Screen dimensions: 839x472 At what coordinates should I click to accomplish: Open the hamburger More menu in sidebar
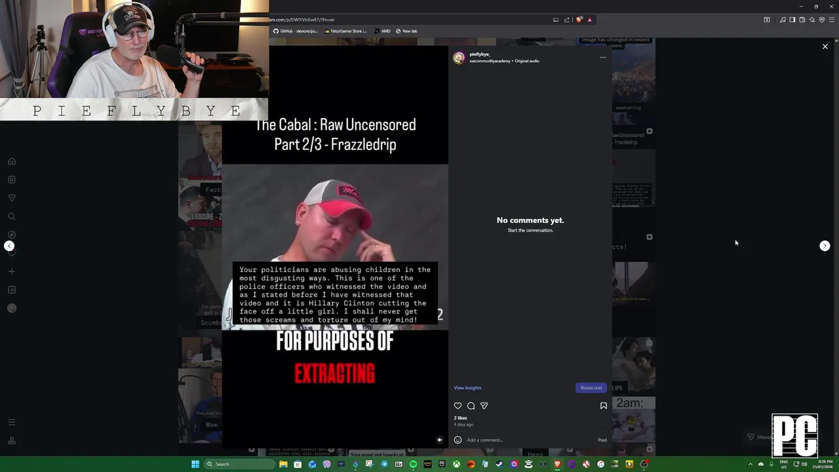(11, 422)
